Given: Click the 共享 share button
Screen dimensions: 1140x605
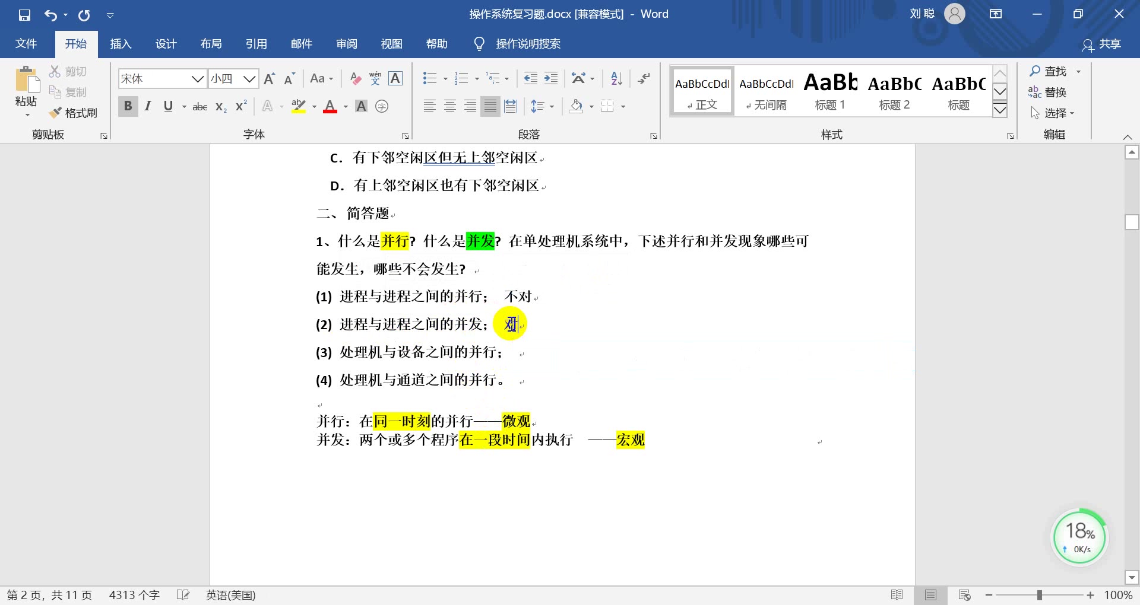Looking at the screenshot, I should pyautogui.click(x=1101, y=44).
